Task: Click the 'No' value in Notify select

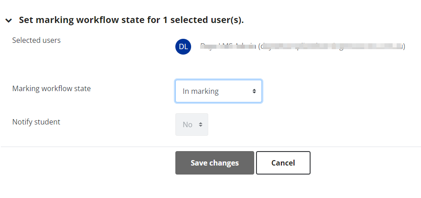Action: [188, 124]
